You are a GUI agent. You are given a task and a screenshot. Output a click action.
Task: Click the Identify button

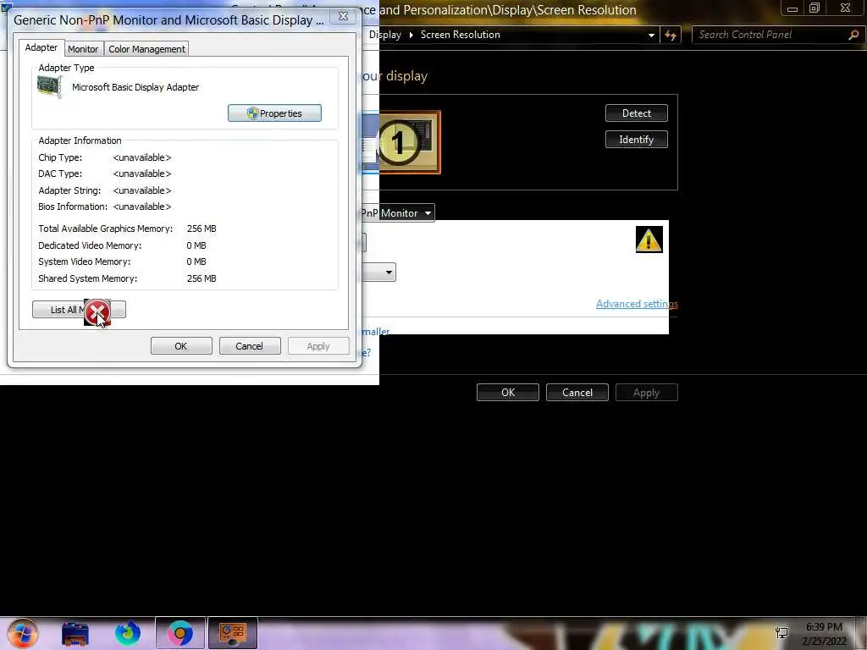click(637, 140)
